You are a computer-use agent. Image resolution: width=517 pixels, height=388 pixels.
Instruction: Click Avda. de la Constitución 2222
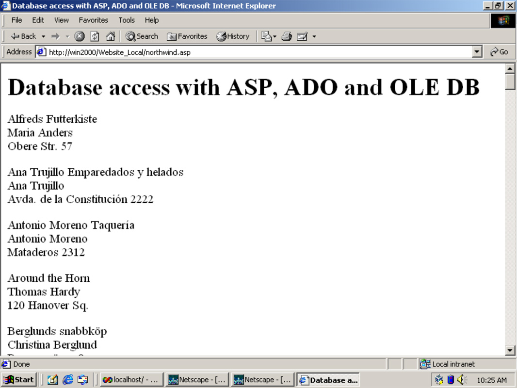pos(81,199)
